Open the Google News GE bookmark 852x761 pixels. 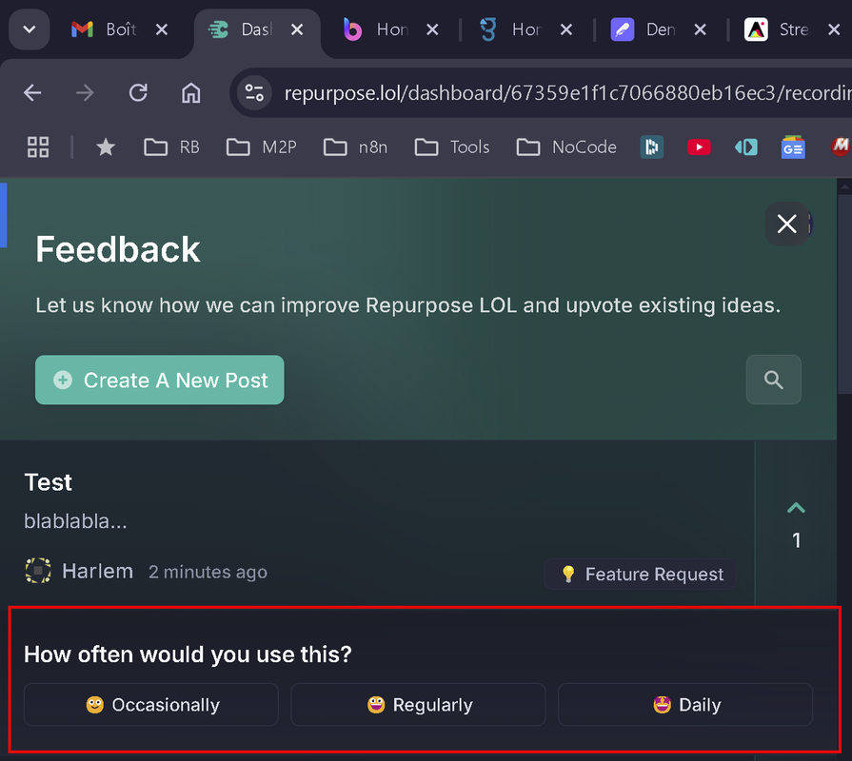(793, 147)
